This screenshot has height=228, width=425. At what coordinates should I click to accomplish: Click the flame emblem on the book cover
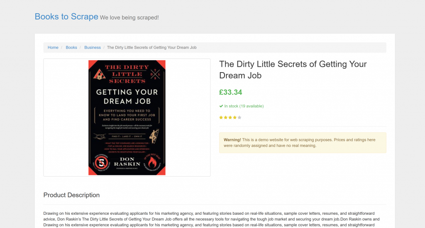(x=152, y=162)
